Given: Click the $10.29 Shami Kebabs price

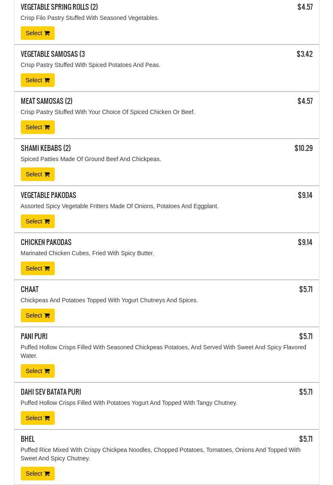Looking at the screenshot, I should (x=304, y=148).
